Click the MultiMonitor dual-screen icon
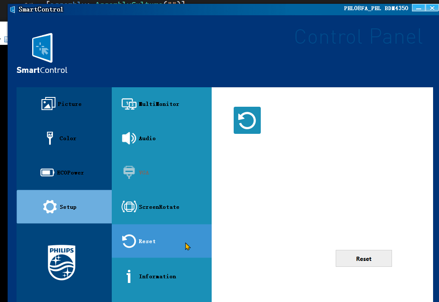Screen dimensions: 439x302 click(x=129, y=103)
